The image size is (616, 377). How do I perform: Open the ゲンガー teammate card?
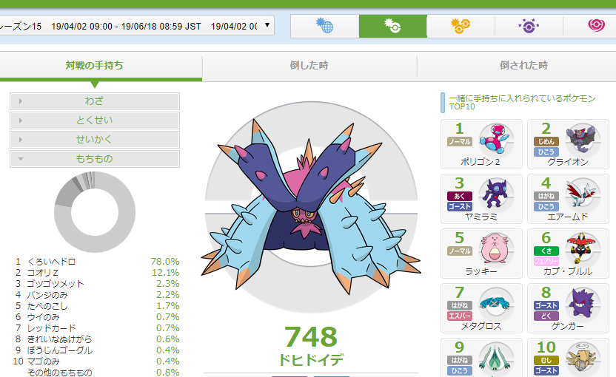point(568,308)
